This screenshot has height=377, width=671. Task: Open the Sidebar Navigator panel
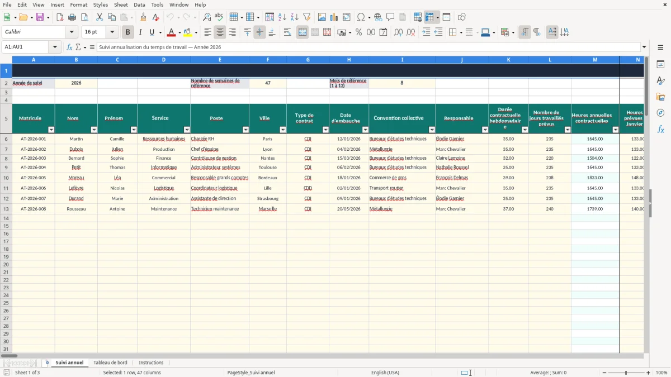click(660, 113)
